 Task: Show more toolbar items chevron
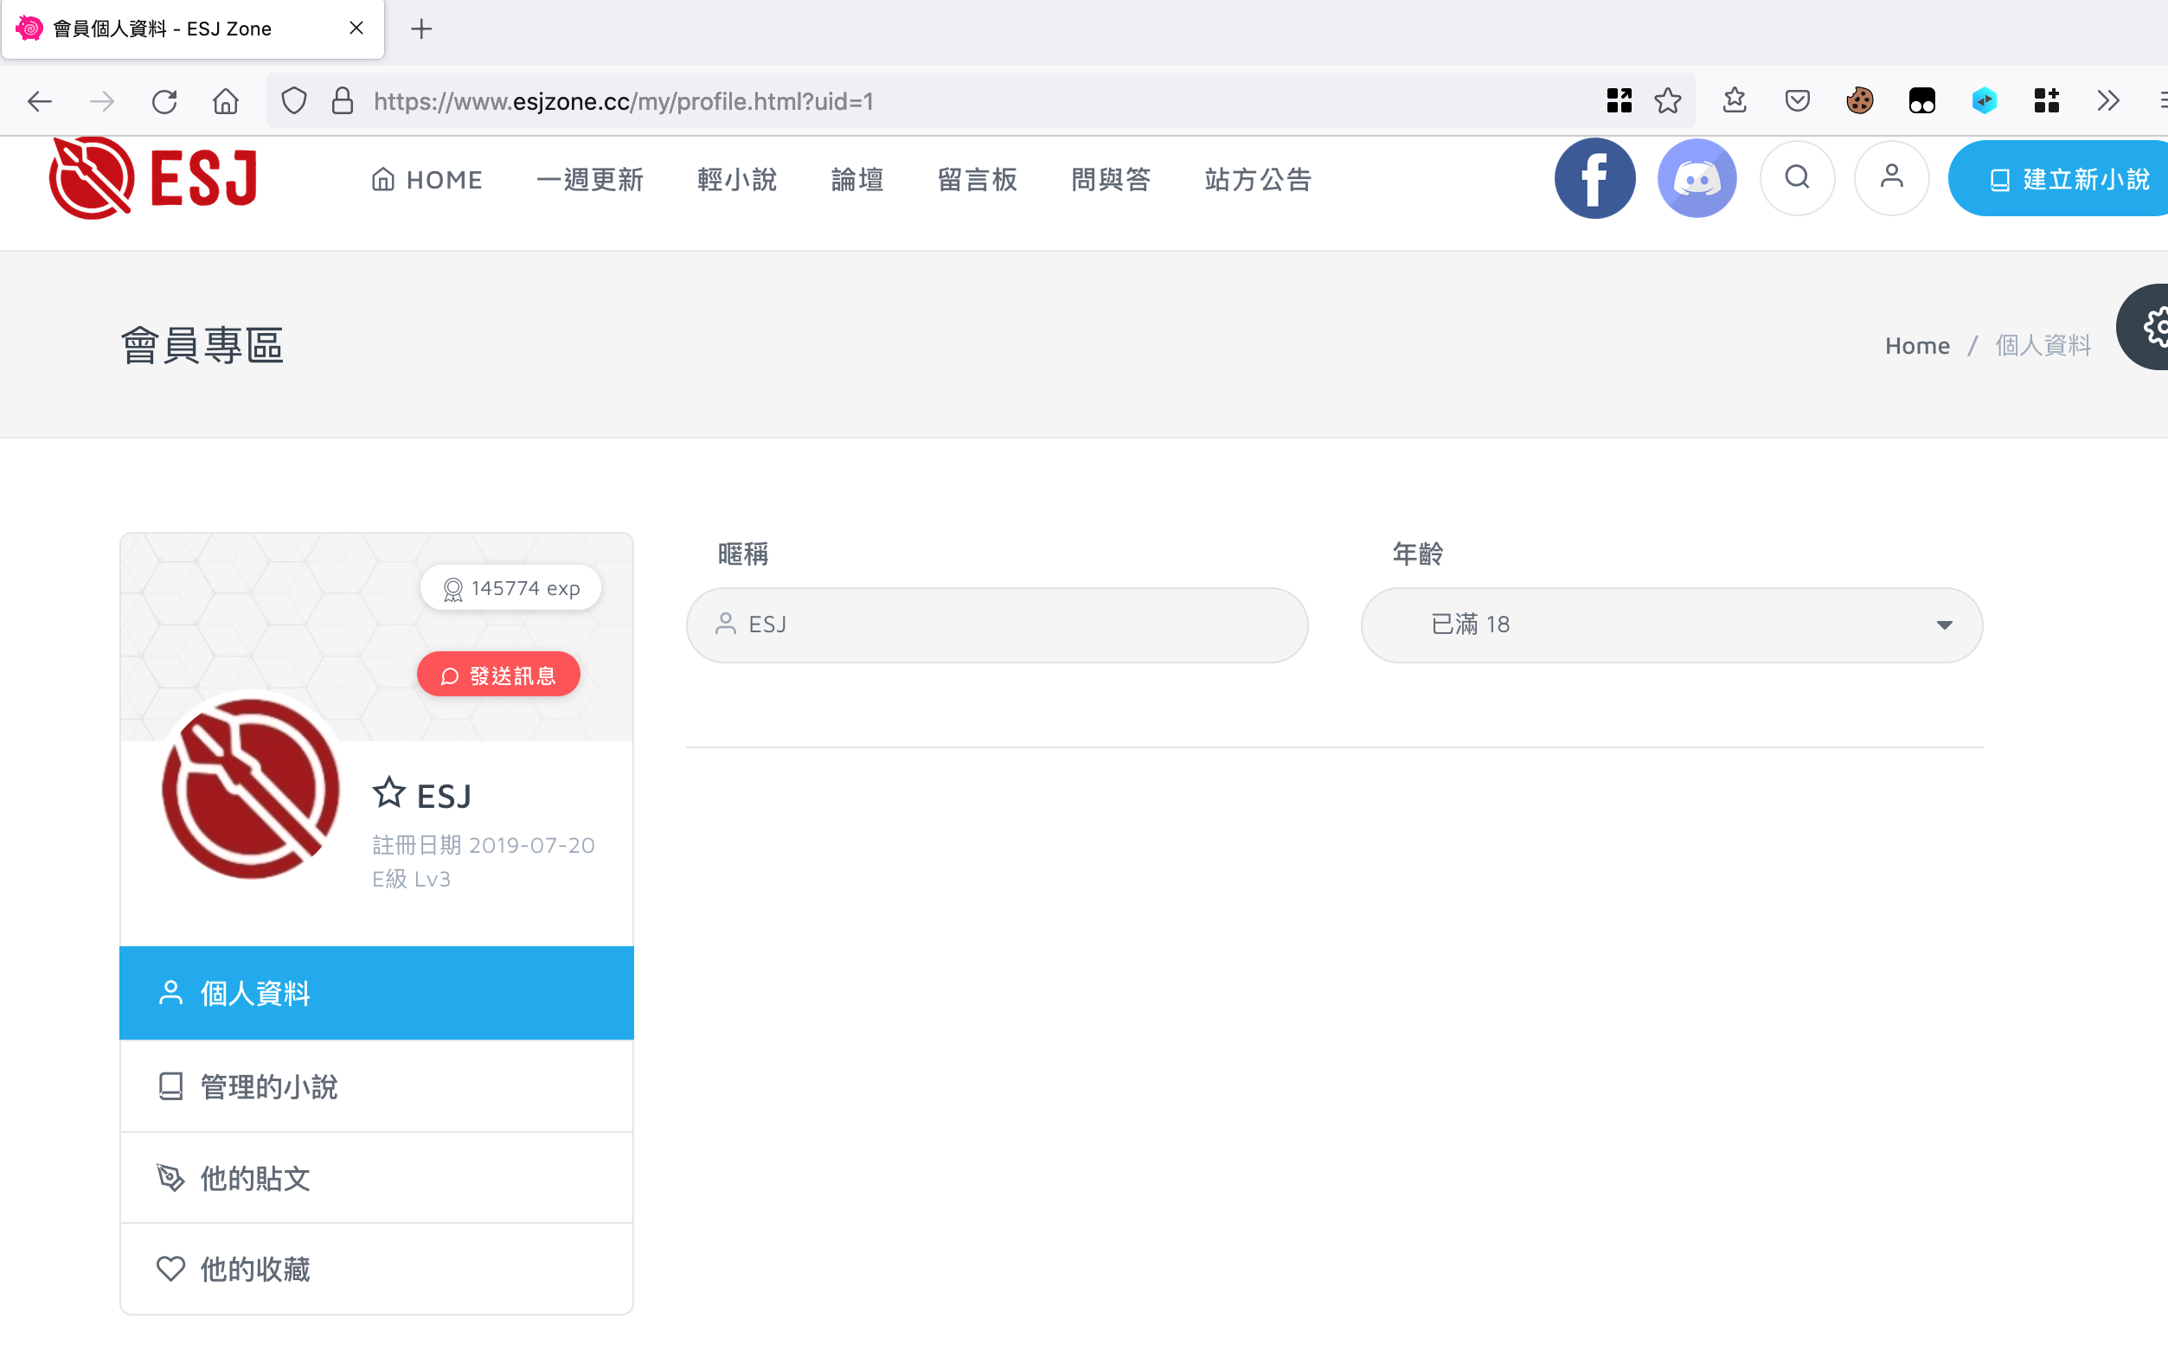coord(2108,100)
